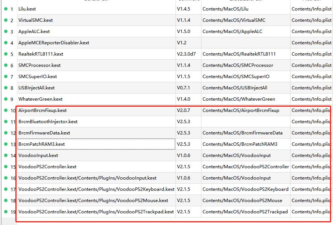
Task: Select the top-level VoodooPS2Controller.kext bundle path in row 15
Action: (96, 166)
